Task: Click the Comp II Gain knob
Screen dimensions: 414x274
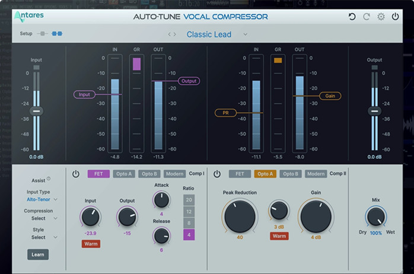Action: [x=316, y=216]
